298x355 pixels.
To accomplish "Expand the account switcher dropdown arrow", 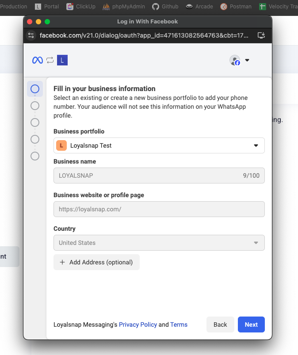I will (x=247, y=60).
